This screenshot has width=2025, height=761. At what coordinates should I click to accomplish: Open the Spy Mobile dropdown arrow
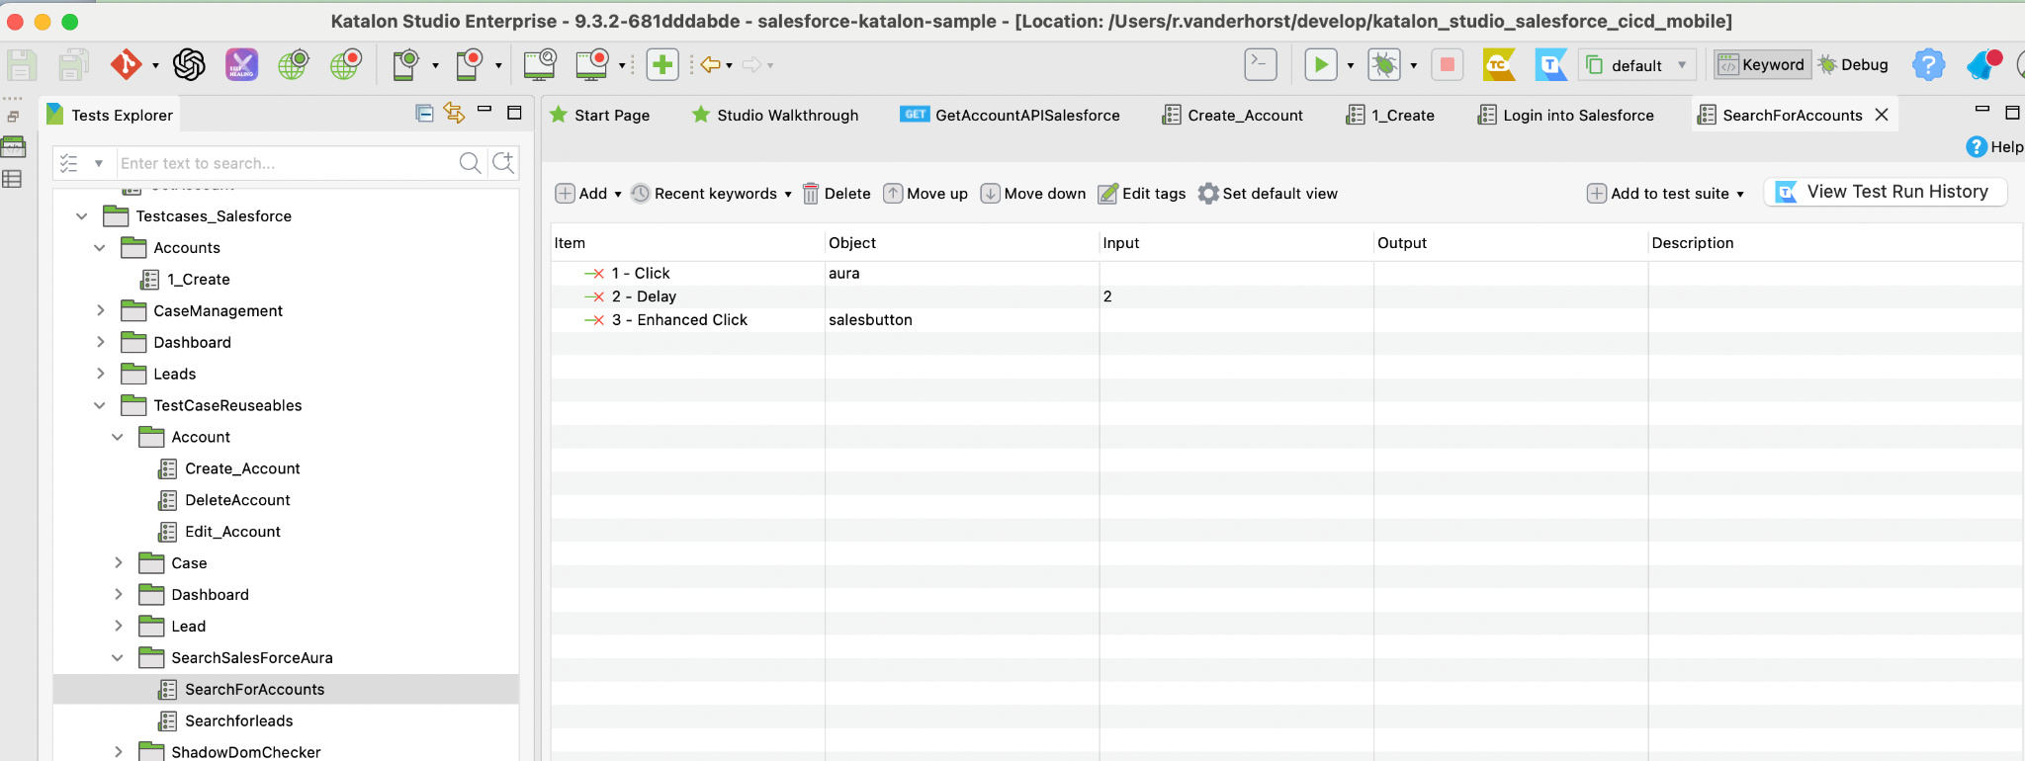point(435,66)
